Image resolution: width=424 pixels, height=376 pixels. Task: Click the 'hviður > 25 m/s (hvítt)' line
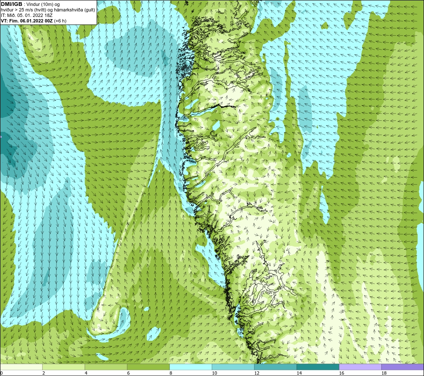pyautogui.click(x=23, y=10)
